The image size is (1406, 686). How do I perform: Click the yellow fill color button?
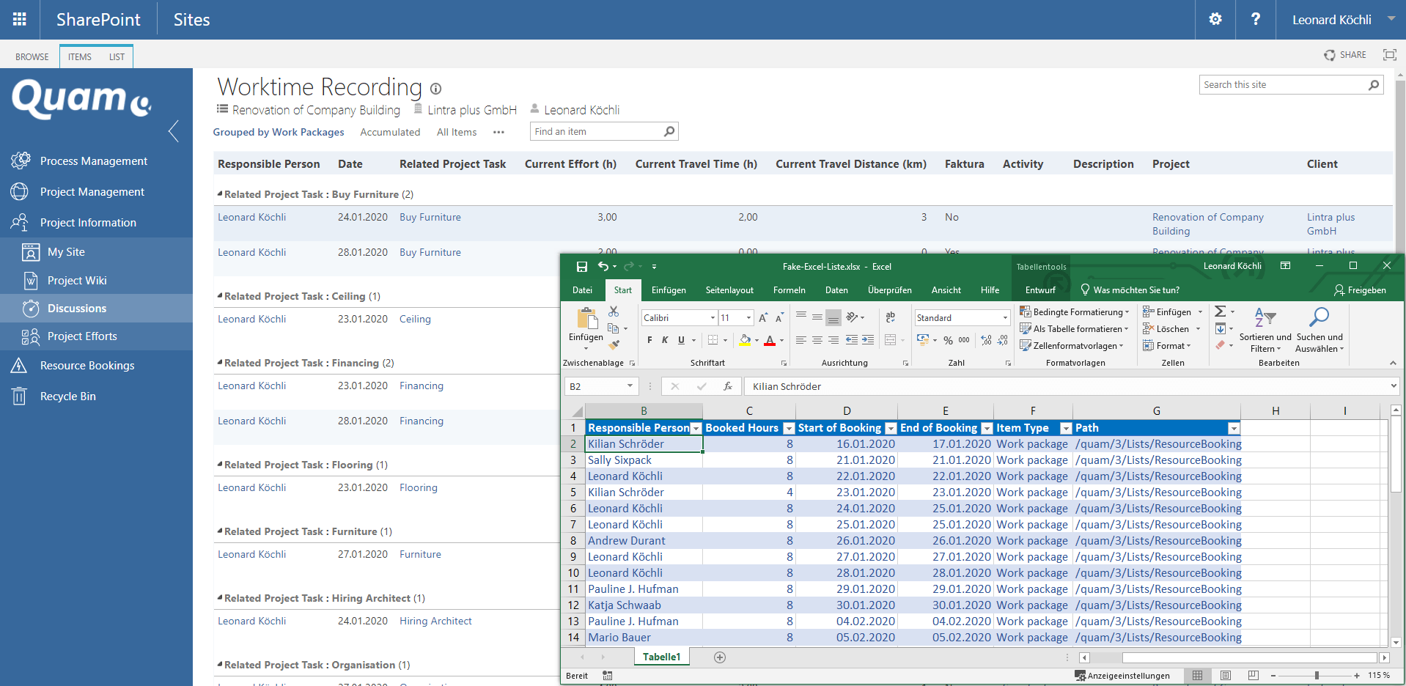tap(745, 340)
